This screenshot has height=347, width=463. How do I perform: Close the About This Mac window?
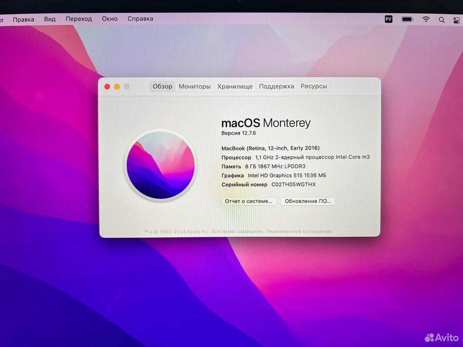(107, 87)
